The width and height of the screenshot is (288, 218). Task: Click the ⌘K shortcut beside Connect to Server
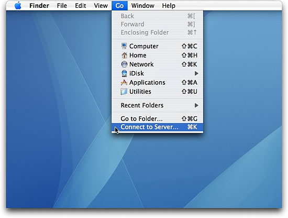click(x=192, y=127)
